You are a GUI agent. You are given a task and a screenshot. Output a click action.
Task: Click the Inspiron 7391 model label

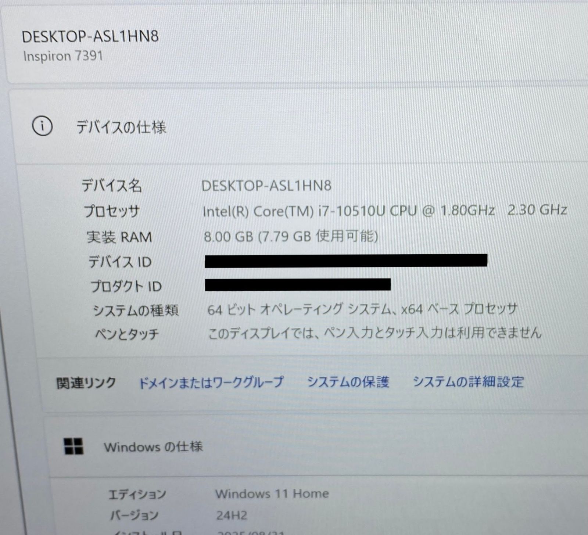click(63, 56)
